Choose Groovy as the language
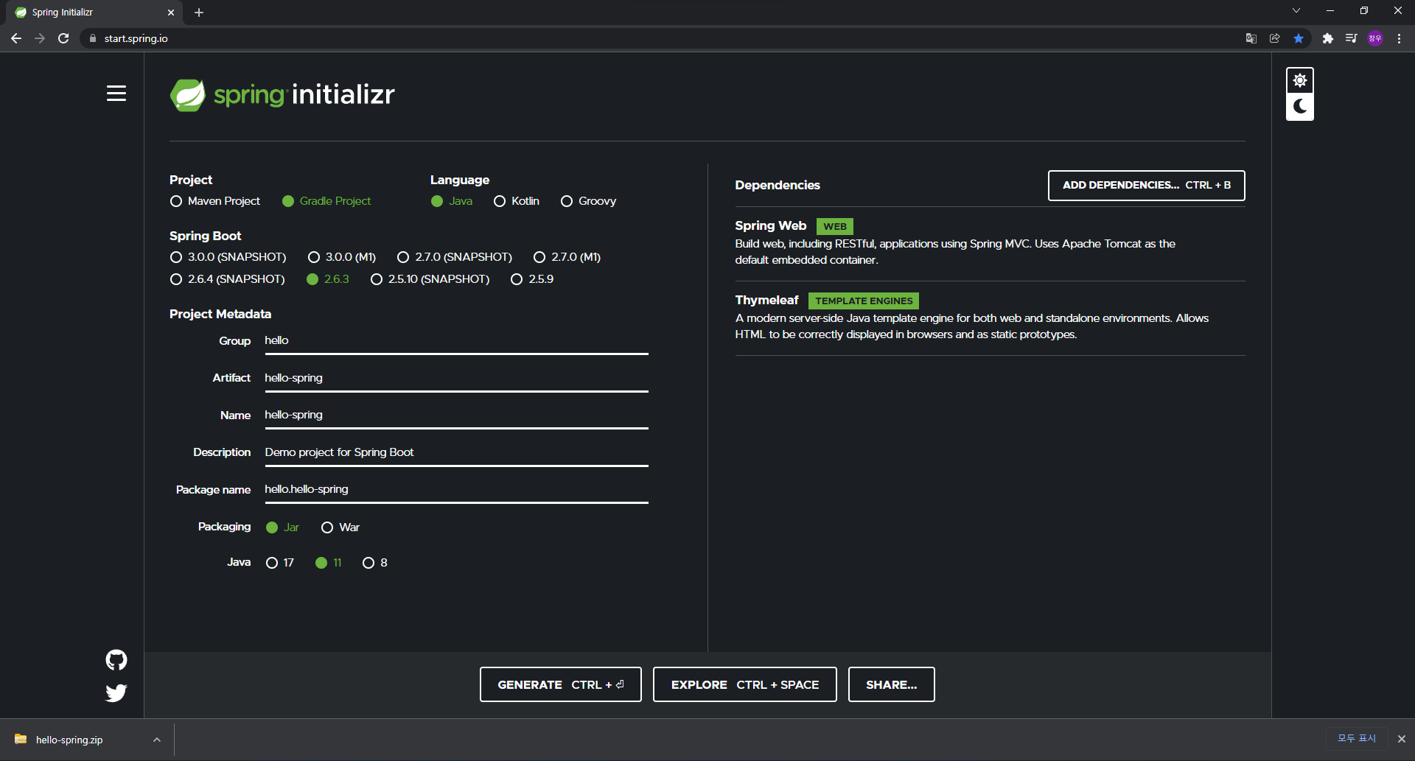The height and width of the screenshot is (761, 1415). (588, 201)
